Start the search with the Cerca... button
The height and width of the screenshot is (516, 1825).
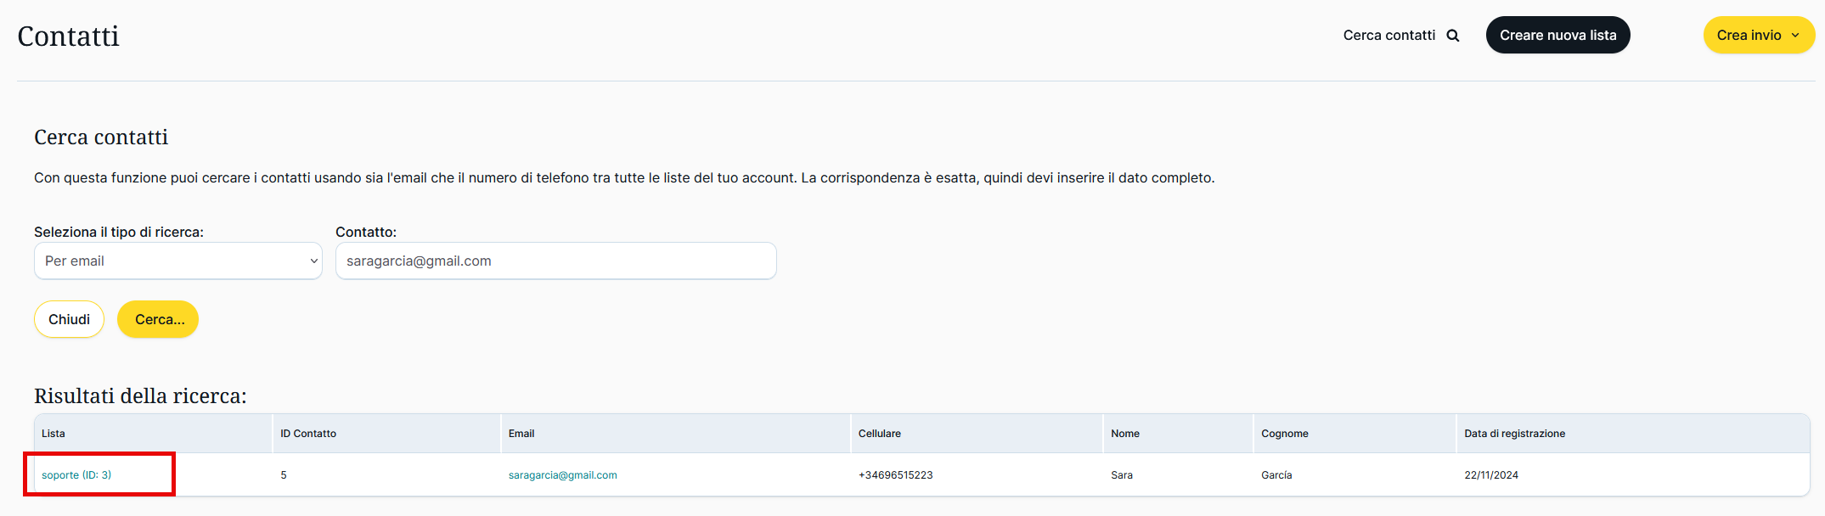click(158, 320)
